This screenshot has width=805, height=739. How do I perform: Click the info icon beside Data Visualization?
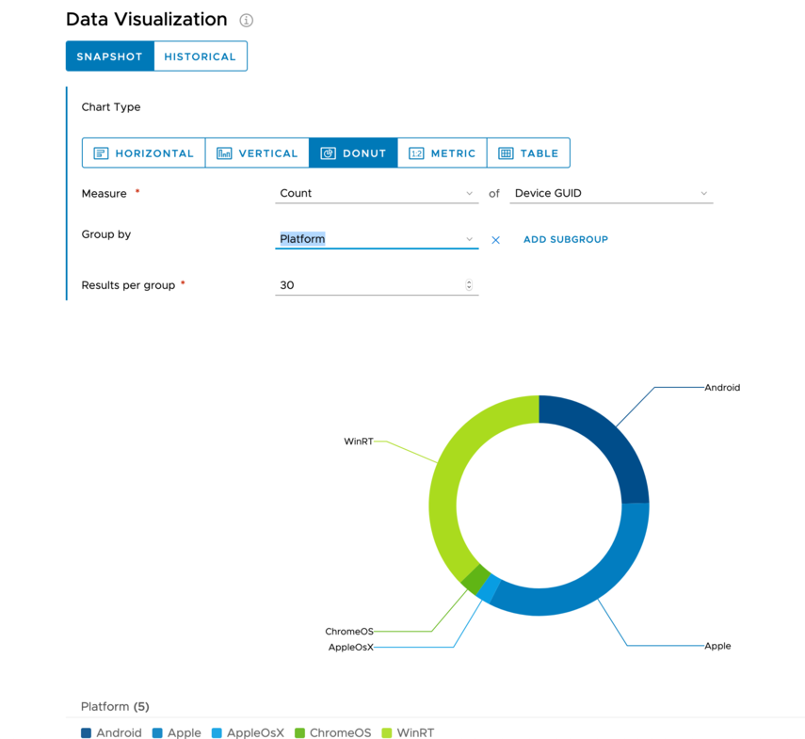point(247,20)
